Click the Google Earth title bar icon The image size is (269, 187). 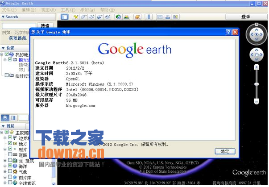(3, 3)
